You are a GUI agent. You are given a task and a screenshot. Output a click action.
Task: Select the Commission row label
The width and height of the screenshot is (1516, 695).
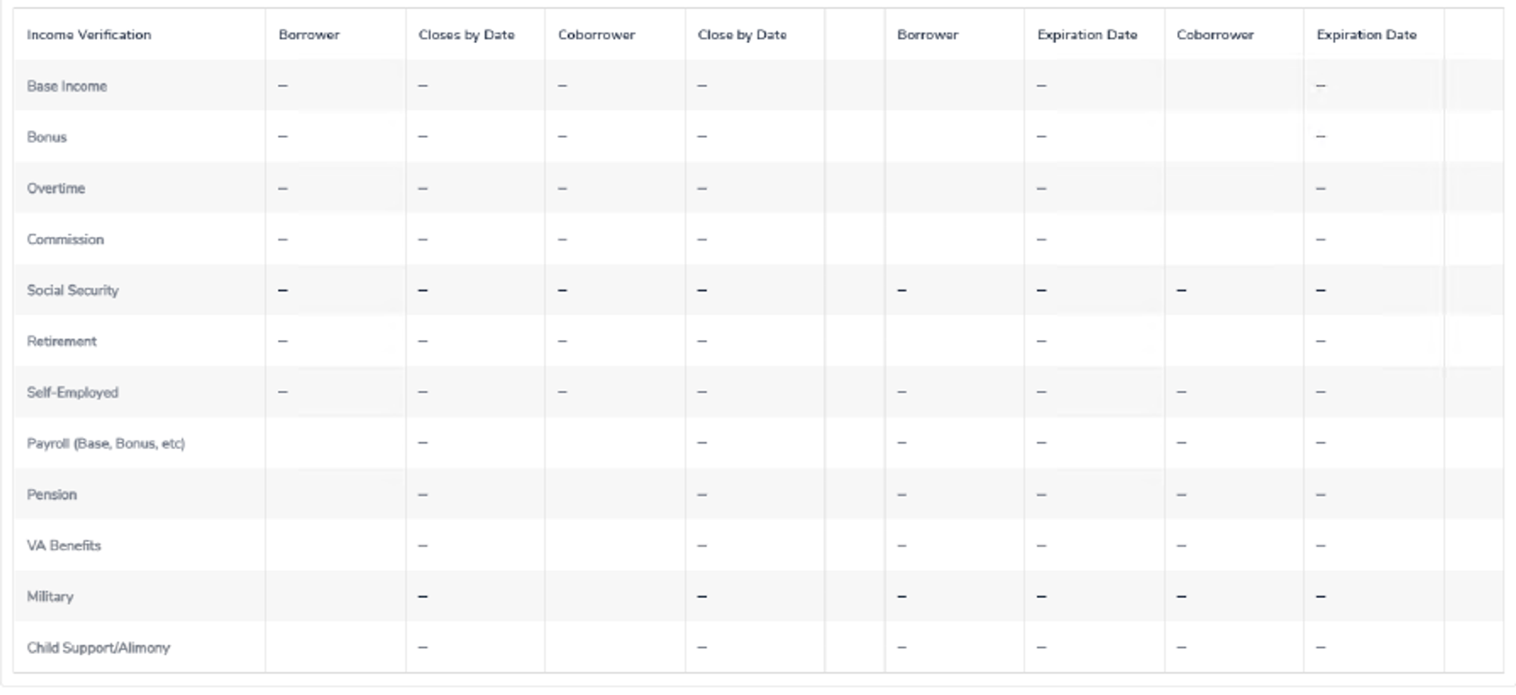(65, 239)
